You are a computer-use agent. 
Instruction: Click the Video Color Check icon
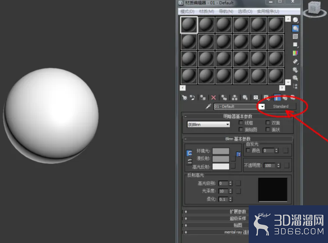coord(295,53)
